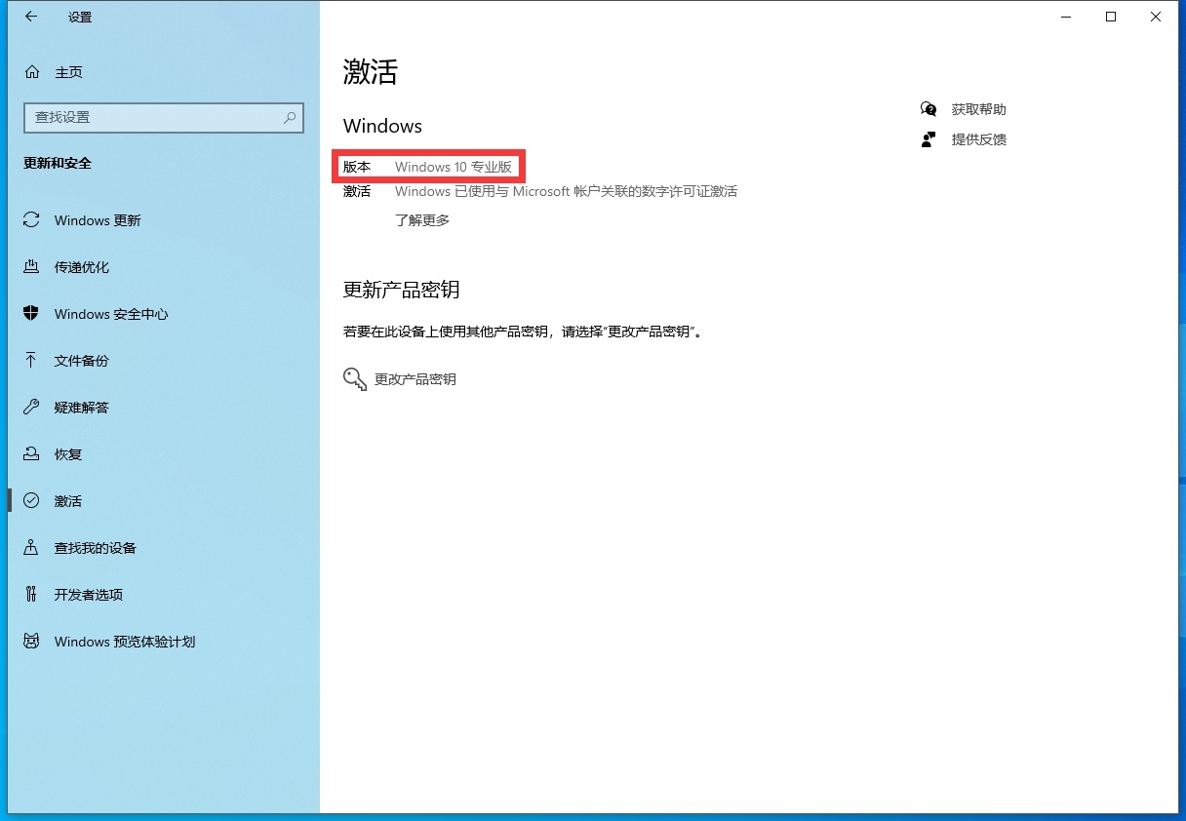Maximize the 设置 window
Image resolution: width=1186 pixels, height=821 pixels.
point(1111,17)
